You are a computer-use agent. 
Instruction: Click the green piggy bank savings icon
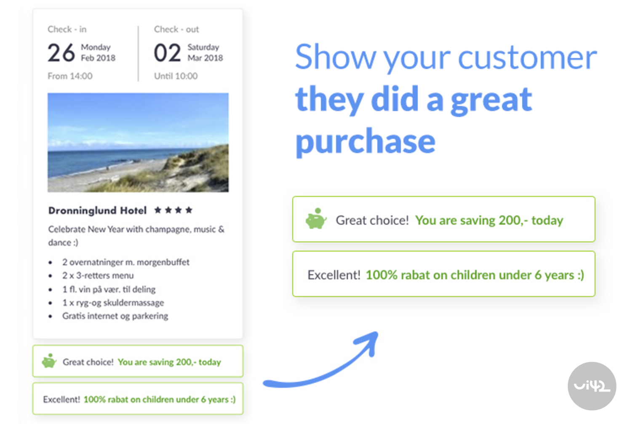click(316, 219)
